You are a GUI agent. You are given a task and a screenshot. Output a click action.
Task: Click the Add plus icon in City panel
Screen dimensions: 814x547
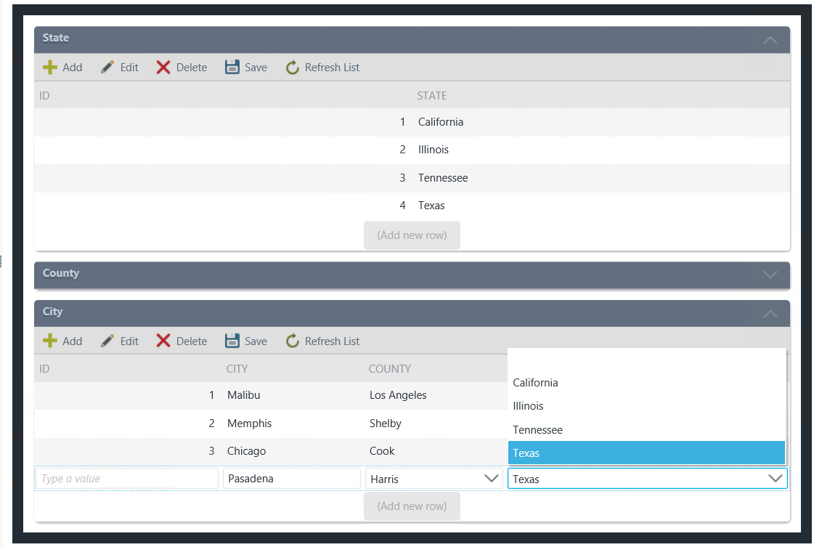(x=50, y=341)
